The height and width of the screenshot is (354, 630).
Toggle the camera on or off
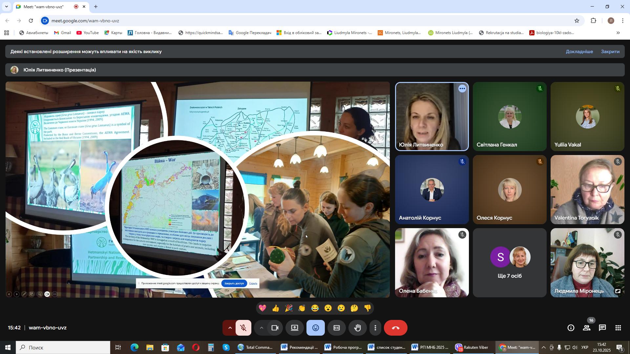click(275, 328)
